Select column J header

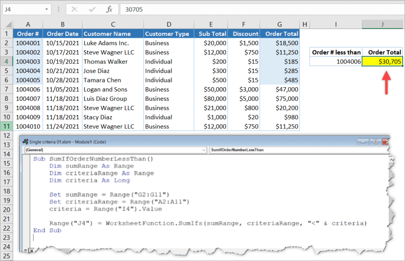[x=382, y=24]
